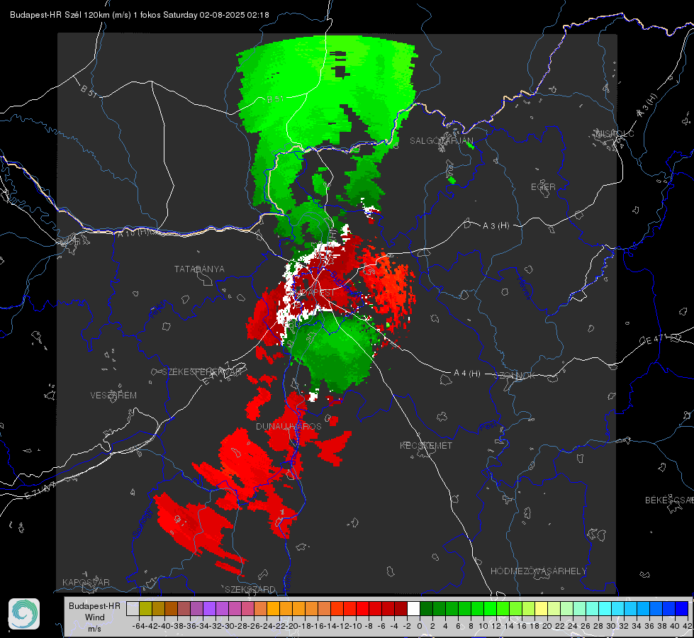Click the VESZPREM city label
This screenshot has height=638, width=694.
[x=113, y=395]
